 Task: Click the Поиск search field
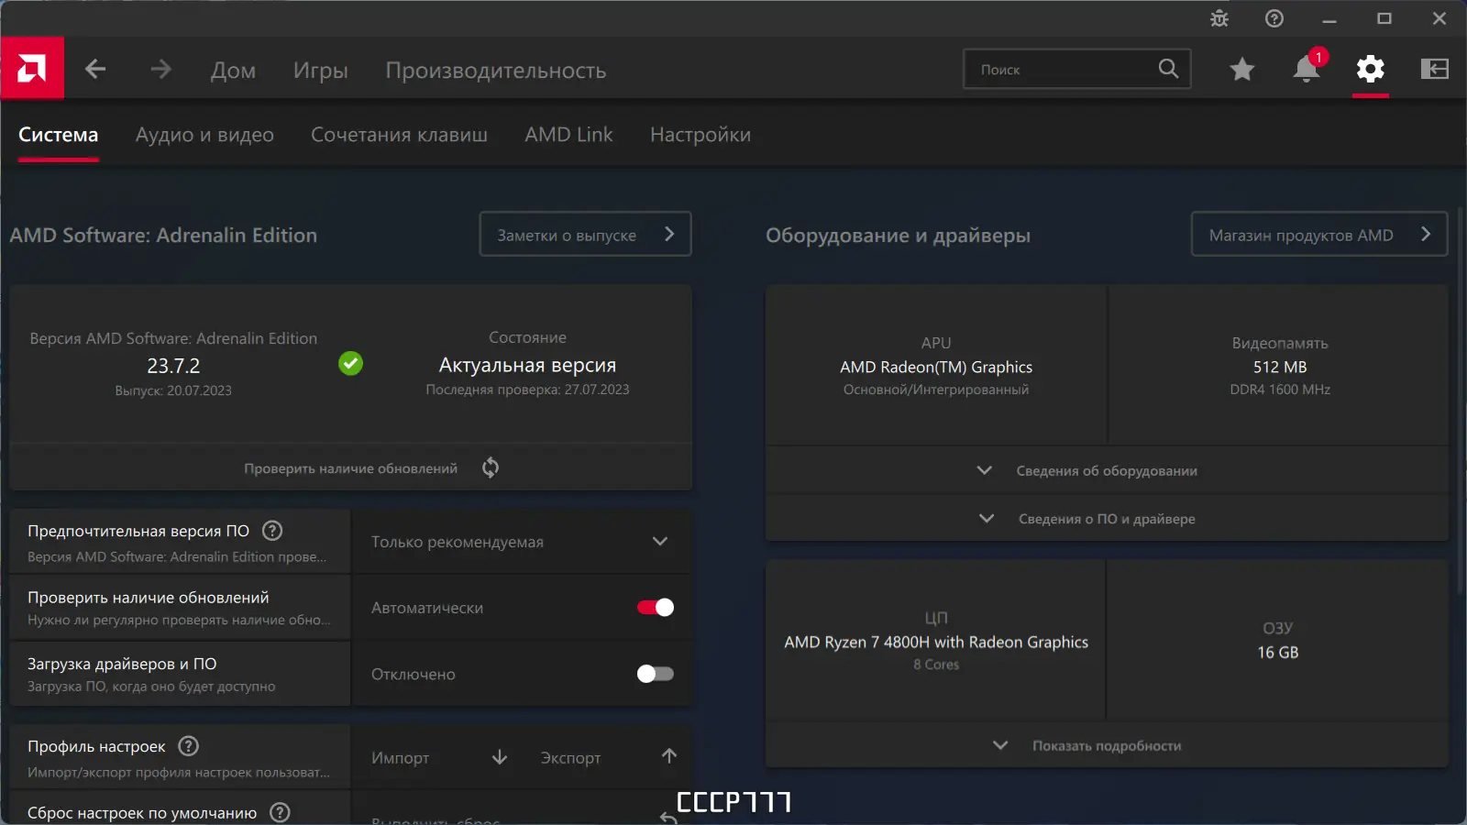(1076, 69)
